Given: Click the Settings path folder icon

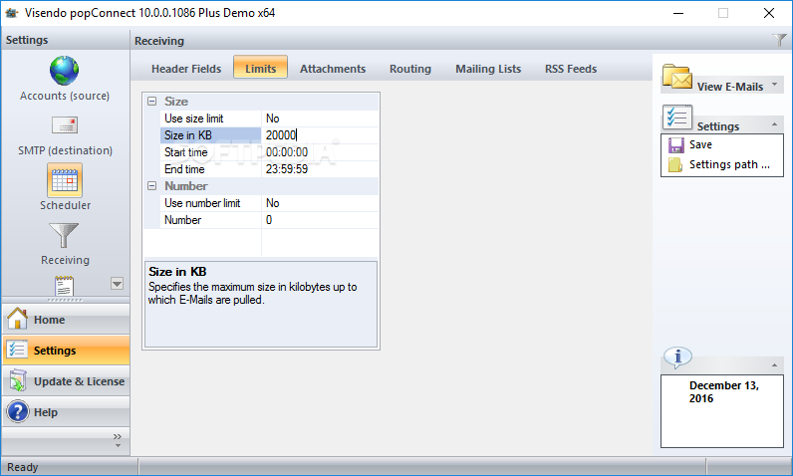Looking at the screenshot, I should [x=675, y=164].
